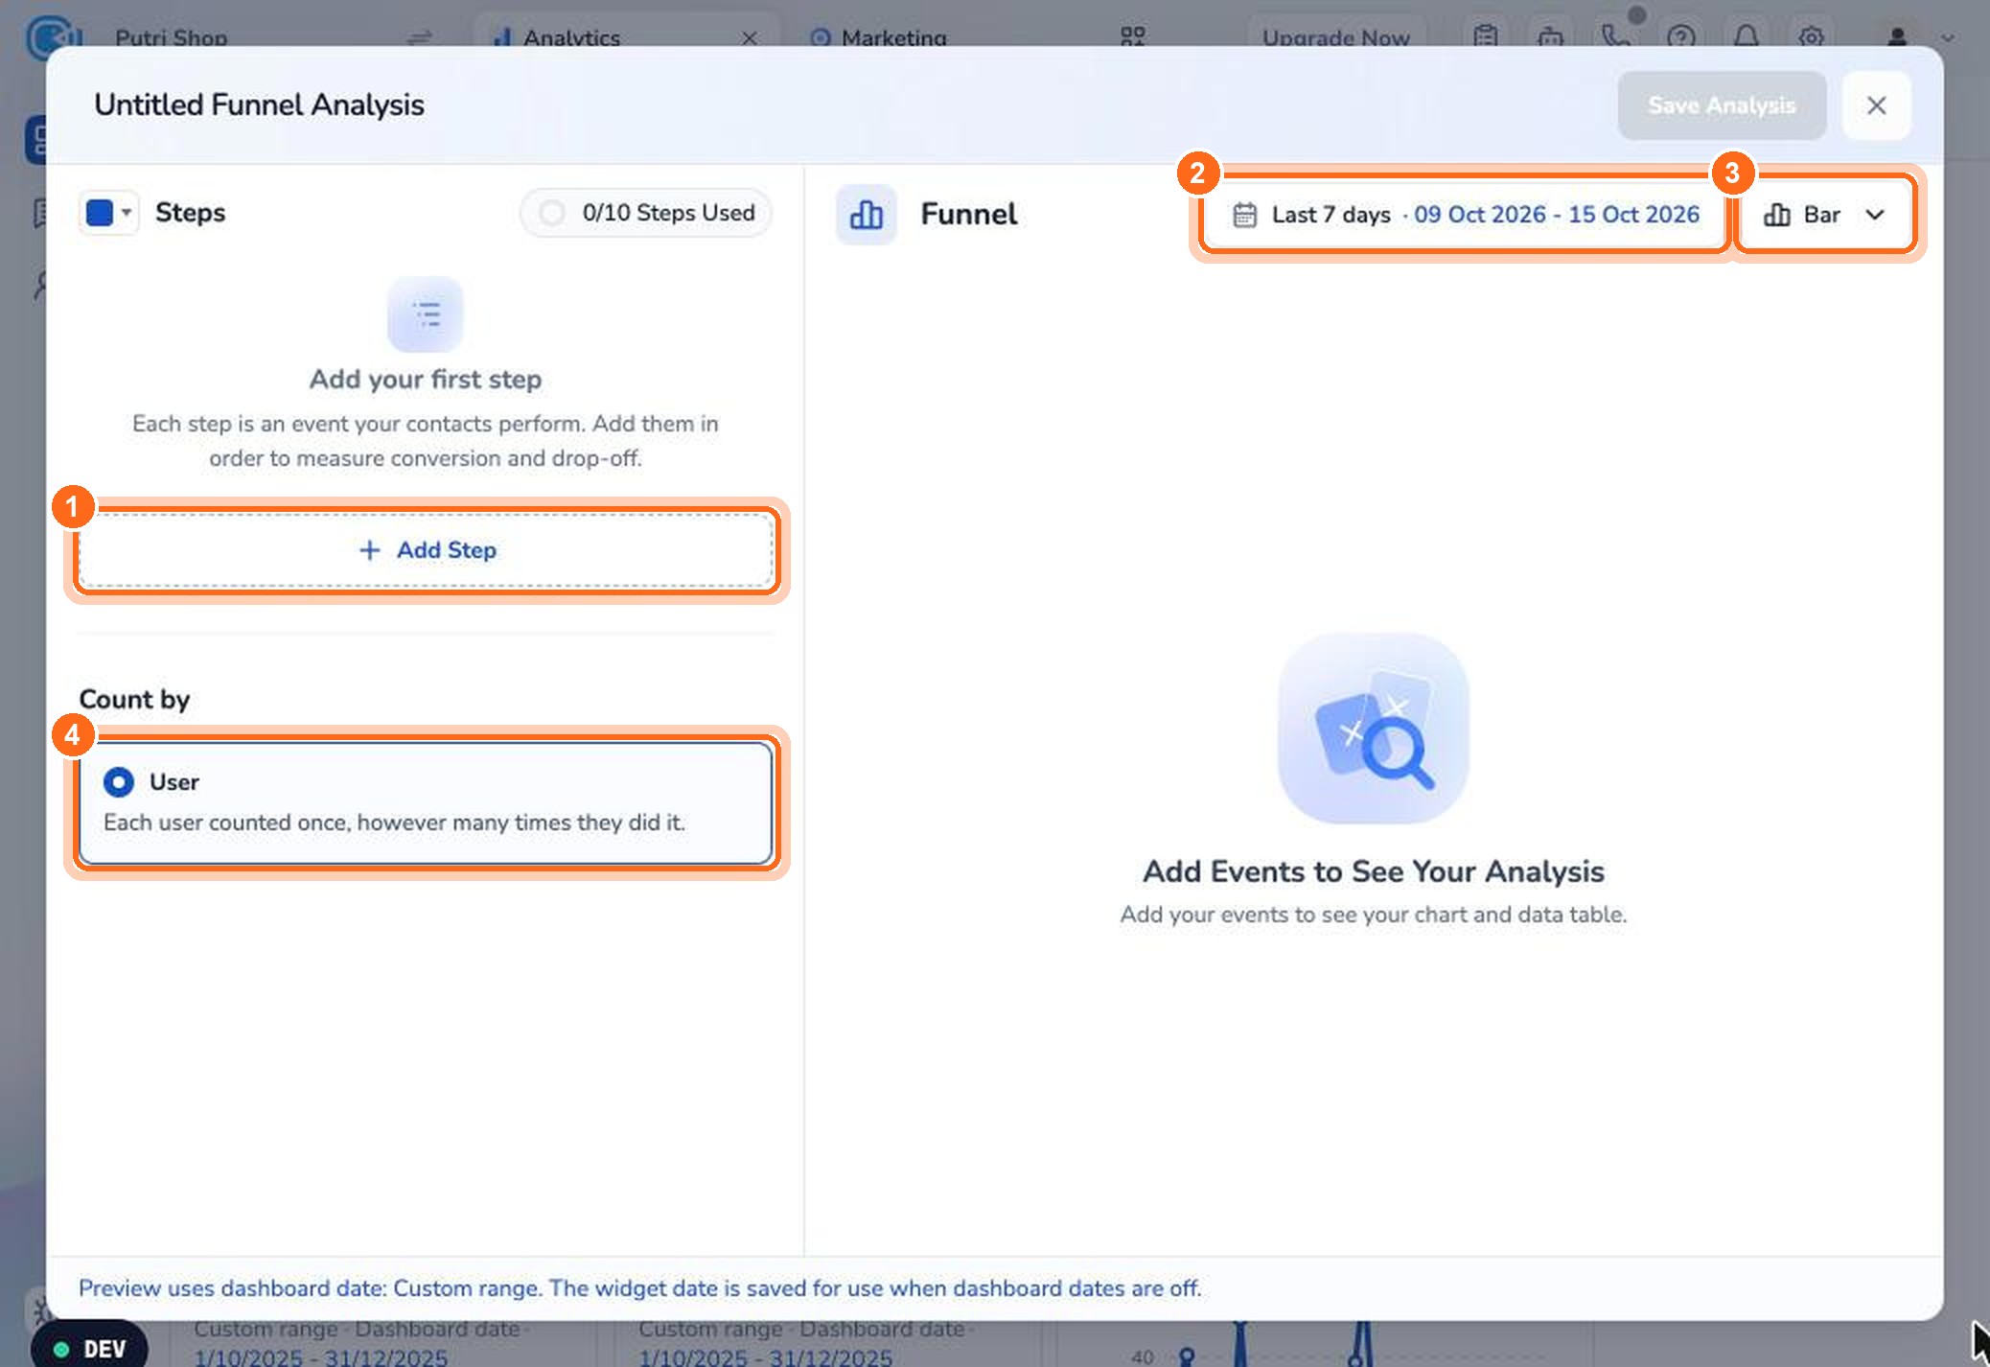This screenshot has width=1990, height=1367.
Task: Open the user profile avatar icon
Action: click(1897, 38)
